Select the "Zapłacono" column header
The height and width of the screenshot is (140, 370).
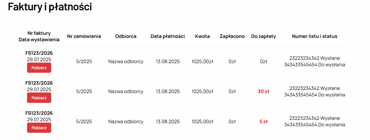pyautogui.click(x=232, y=36)
